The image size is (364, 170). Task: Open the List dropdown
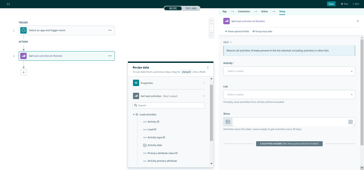tap(289, 95)
